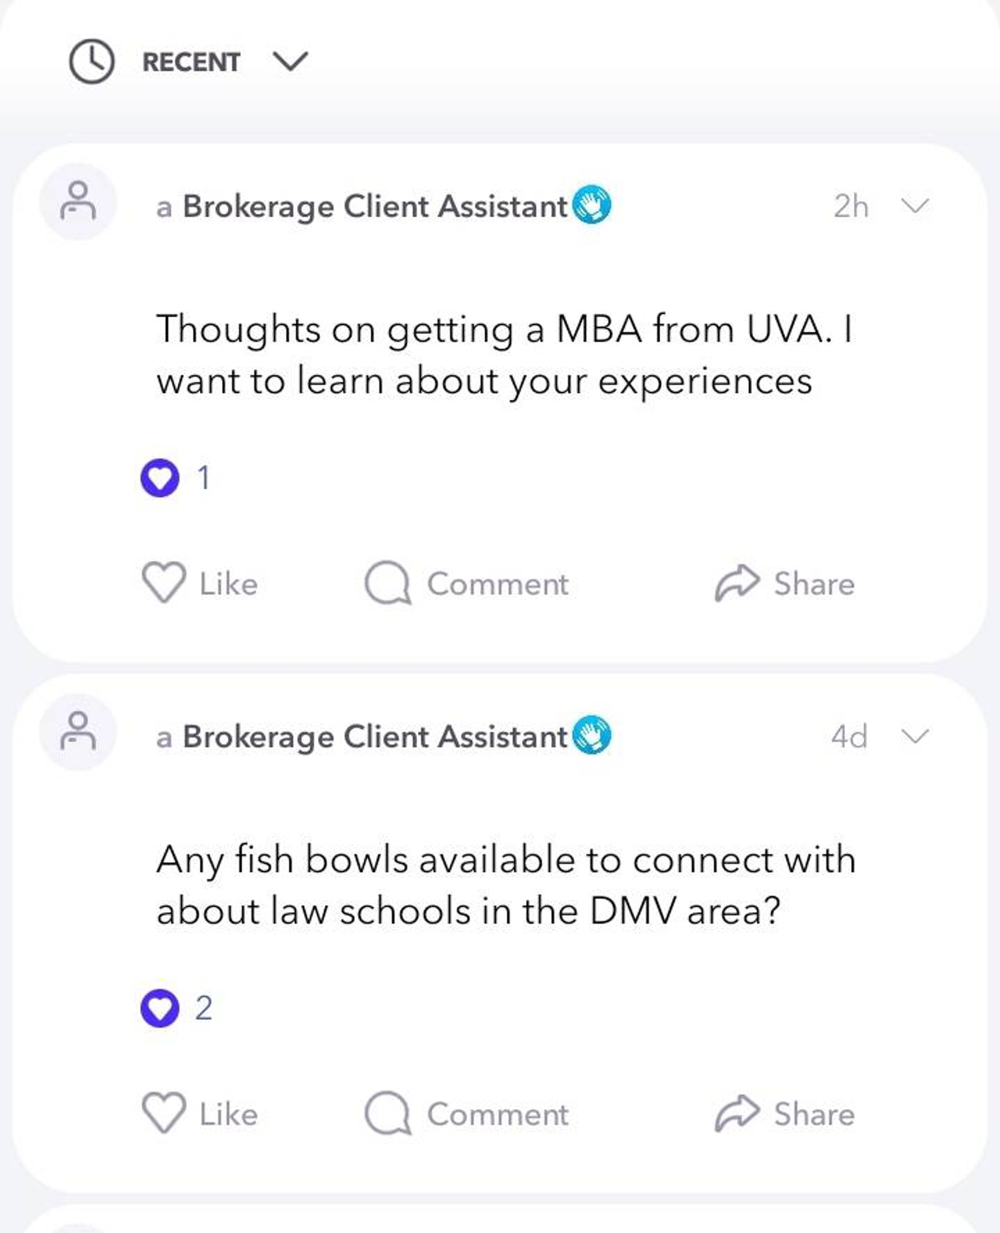Open the RECENT sort dropdown chevron
The width and height of the screenshot is (1000, 1233).
pos(291,61)
